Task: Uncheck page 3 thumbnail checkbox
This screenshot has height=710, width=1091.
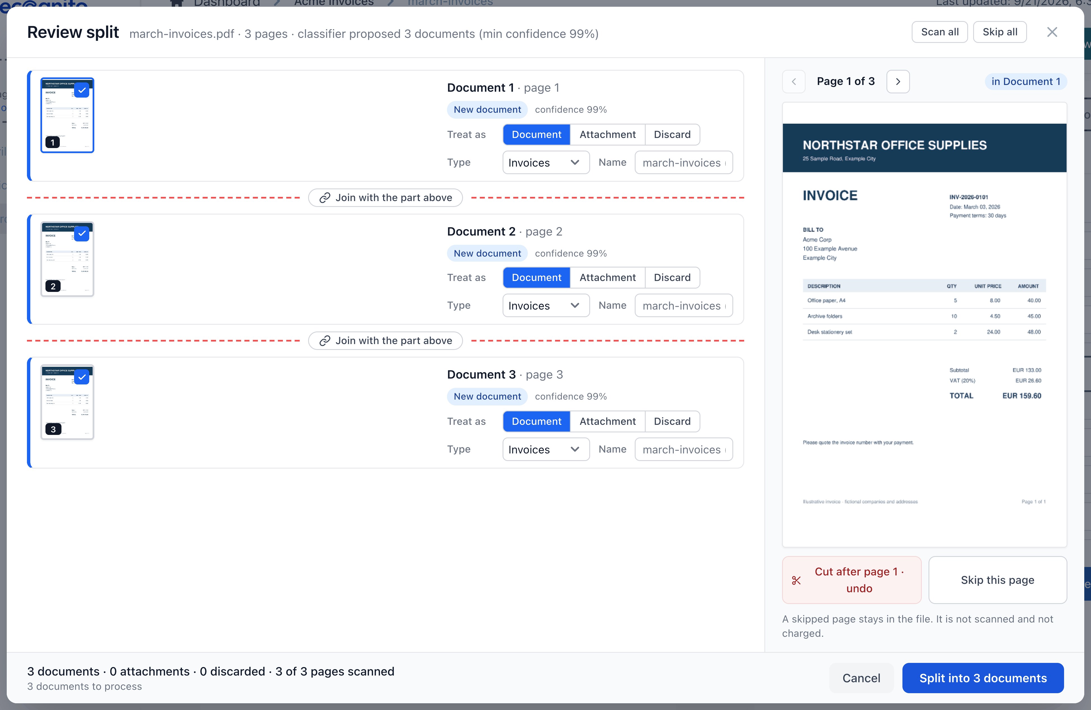Action: [x=82, y=377]
